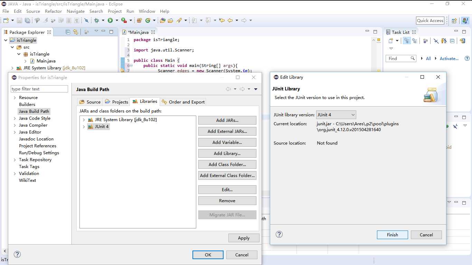This screenshot has height=265, width=472.
Task: Open the Refactor menu
Action: point(53,11)
